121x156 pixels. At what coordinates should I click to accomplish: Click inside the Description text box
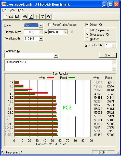[58, 65]
